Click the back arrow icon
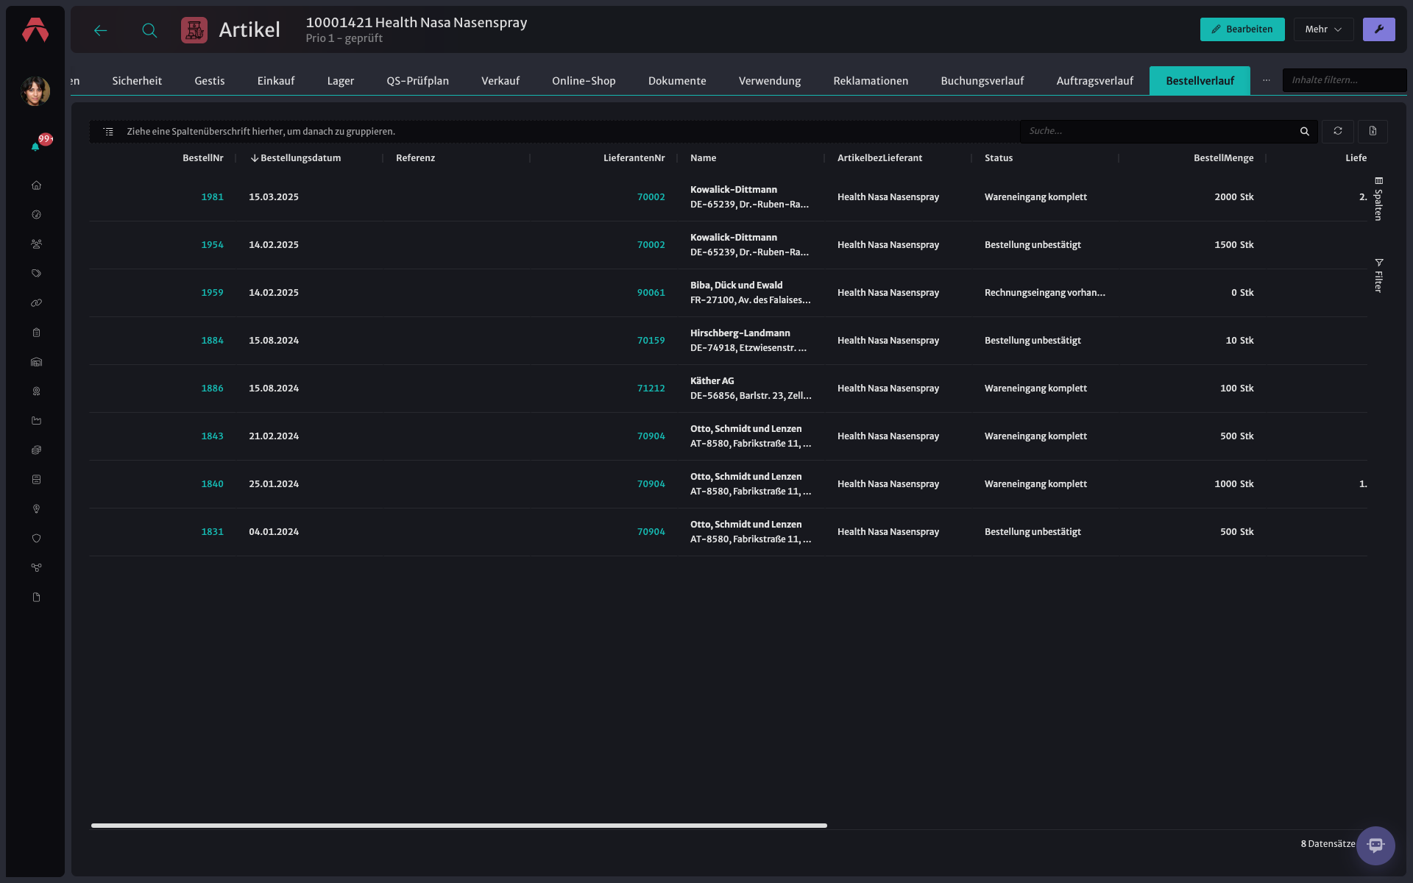The height and width of the screenshot is (883, 1413). (101, 30)
